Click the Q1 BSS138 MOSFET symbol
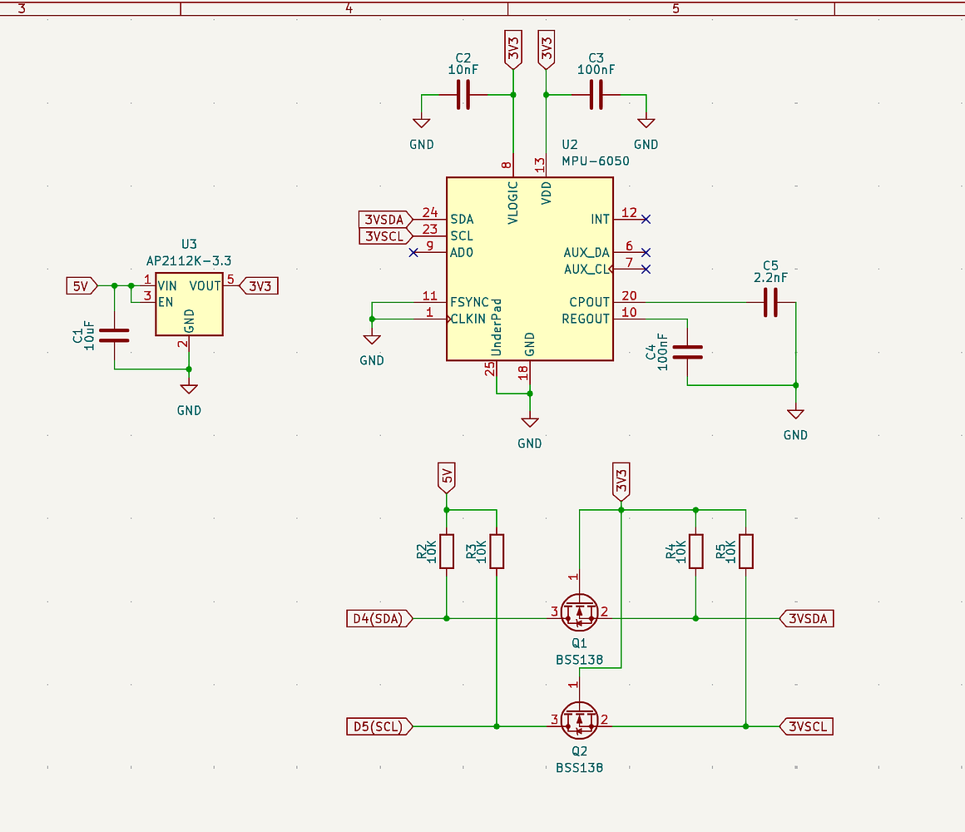The width and height of the screenshot is (965, 832). point(579,612)
